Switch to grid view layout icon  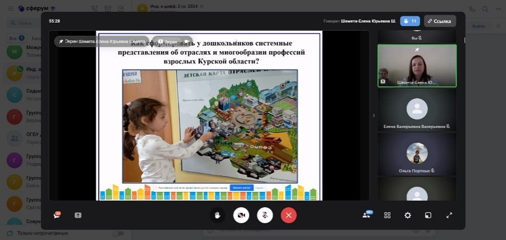point(387,215)
